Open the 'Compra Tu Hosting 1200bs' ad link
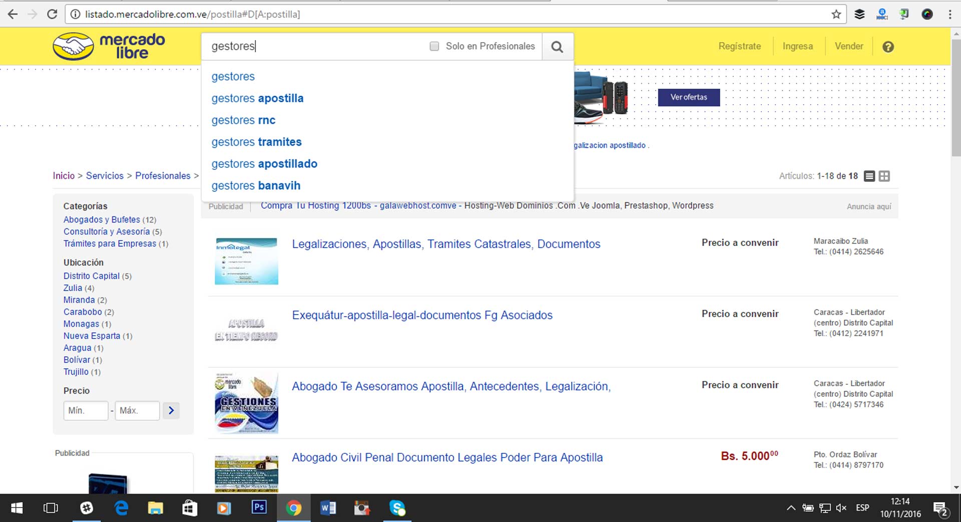 click(x=358, y=206)
